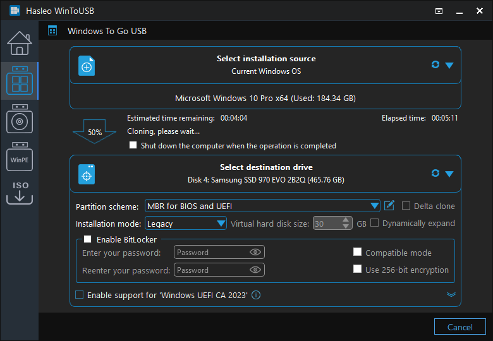This screenshot has width=493, height=341.
Task: Refresh installation source list
Action: point(435,64)
